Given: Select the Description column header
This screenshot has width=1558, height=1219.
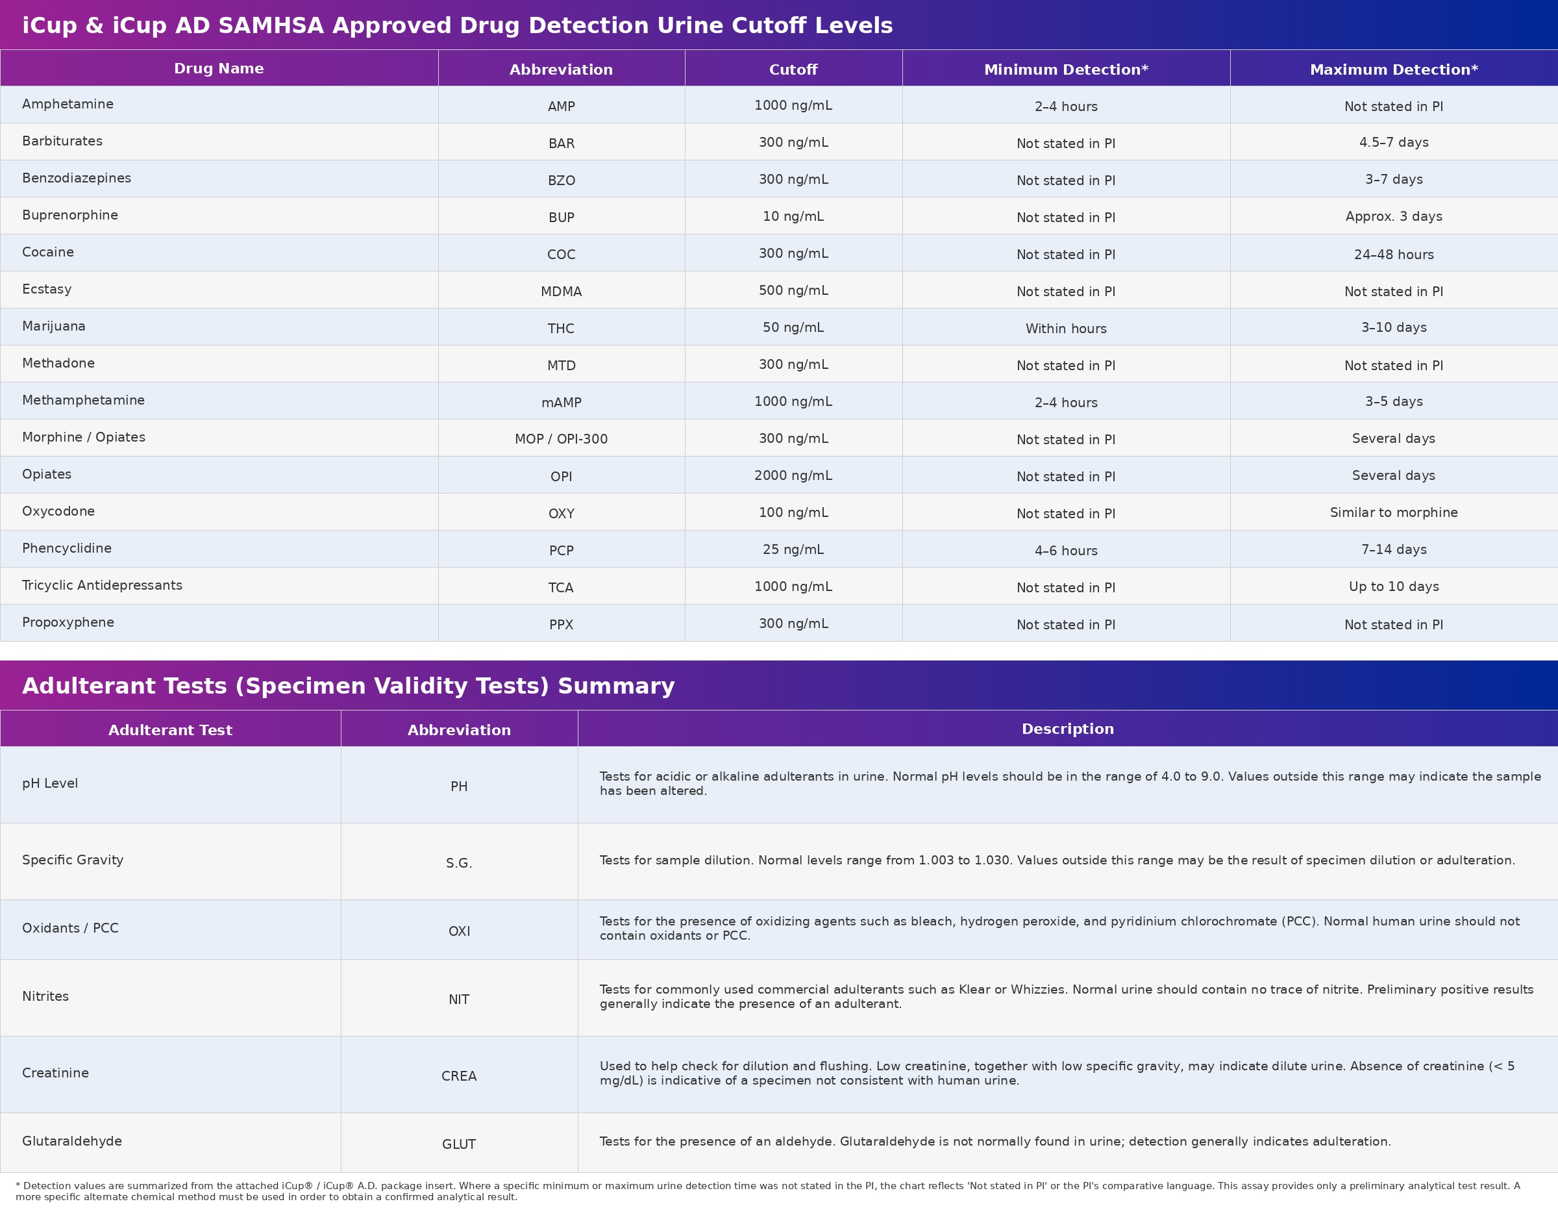Looking at the screenshot, I should point(1067,729).
